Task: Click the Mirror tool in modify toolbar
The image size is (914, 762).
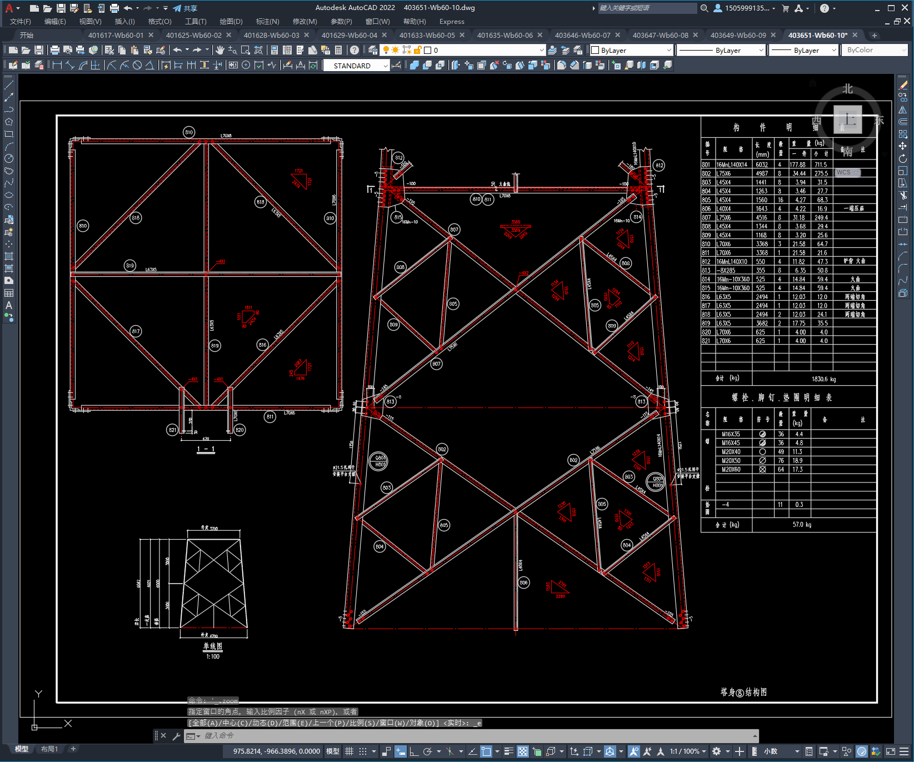Action: pyautogui.click(x=903, y=109)
